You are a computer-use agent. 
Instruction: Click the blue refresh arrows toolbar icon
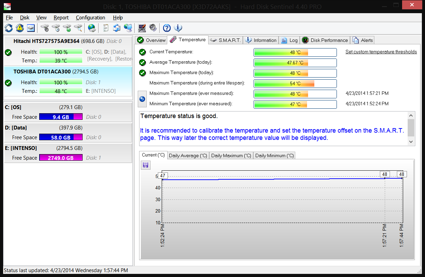9,28
